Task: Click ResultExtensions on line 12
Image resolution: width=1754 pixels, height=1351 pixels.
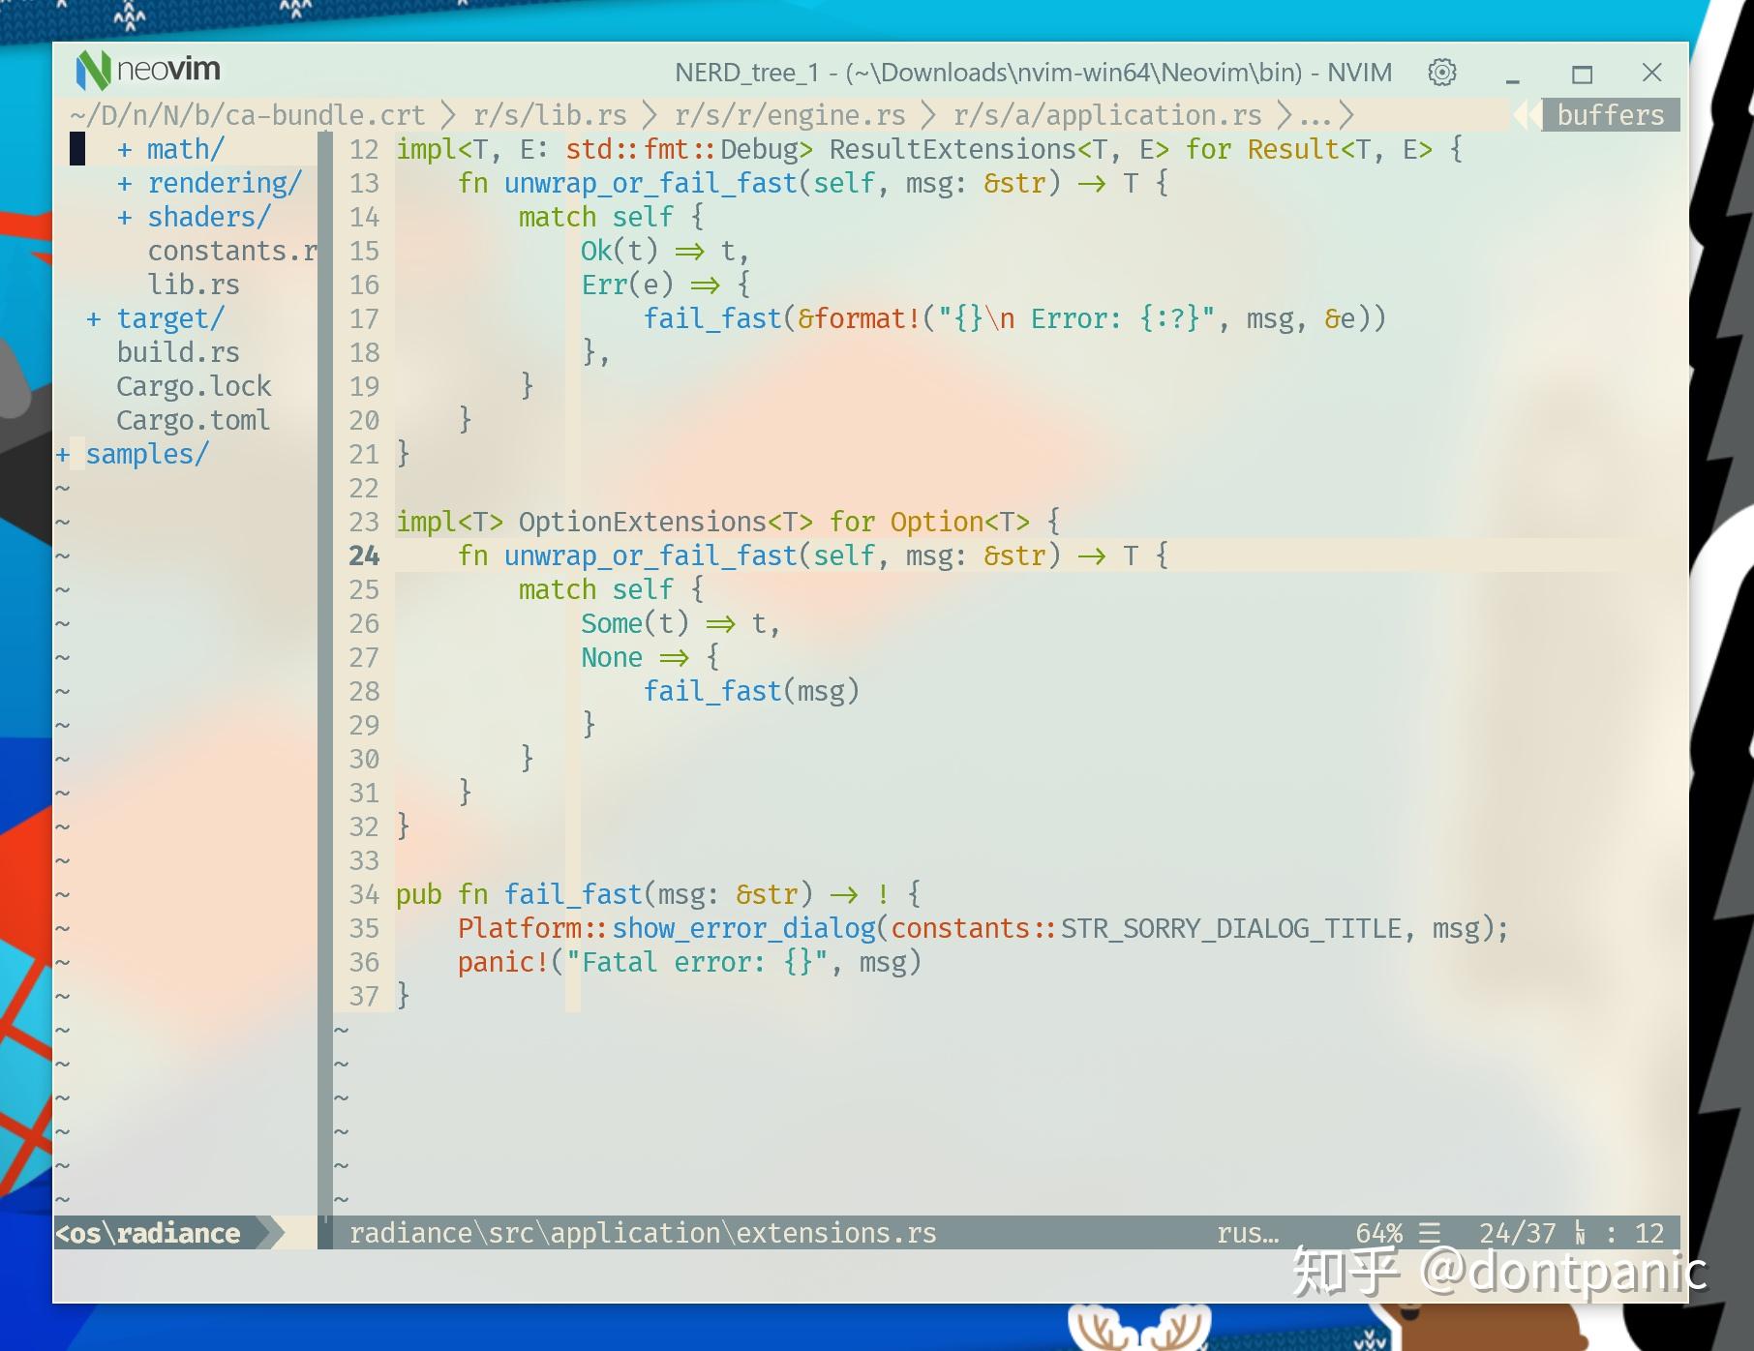Action: (x=953, y=150)
